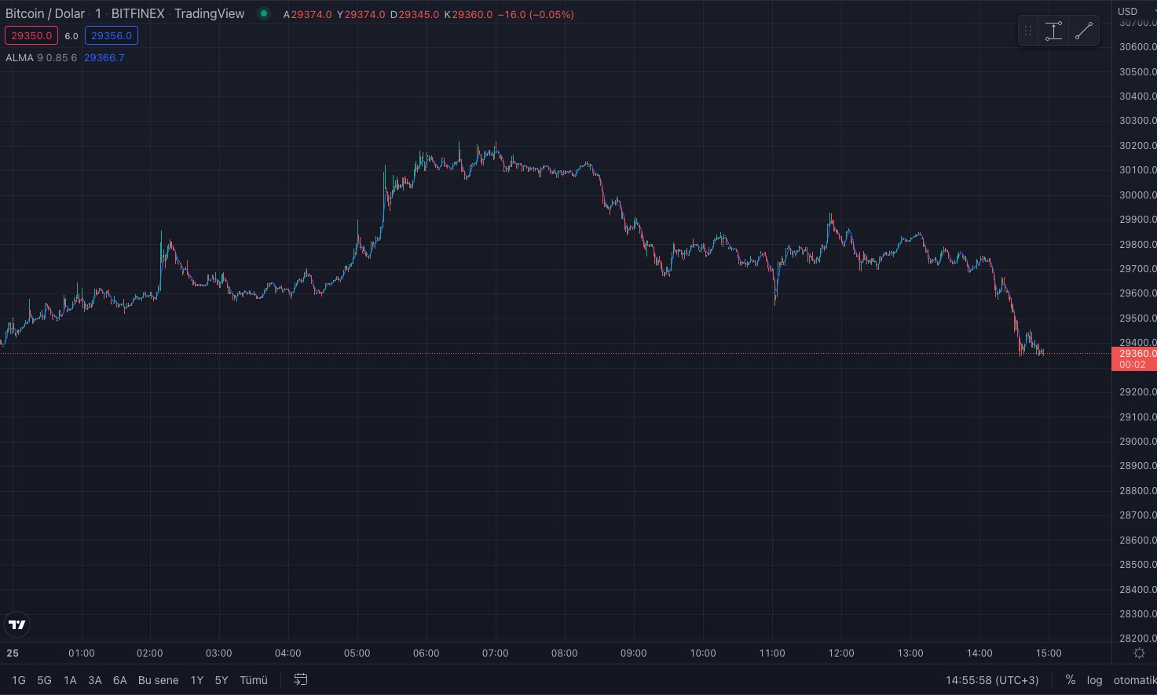1157x695 pixels.
Task: Click the BITFINEX exchange label
Action: (138, 13)
